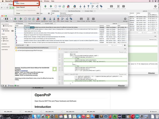
Task: Open Sorted by path dropdown
Action: [21, 45]
